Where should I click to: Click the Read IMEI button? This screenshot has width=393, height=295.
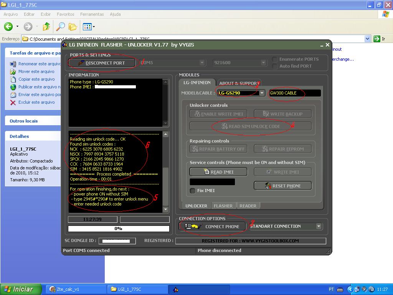tap(218, 172)
